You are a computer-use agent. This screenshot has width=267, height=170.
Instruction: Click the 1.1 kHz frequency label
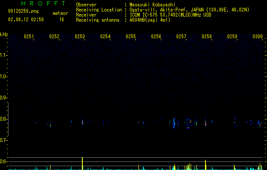click(3, 55)
